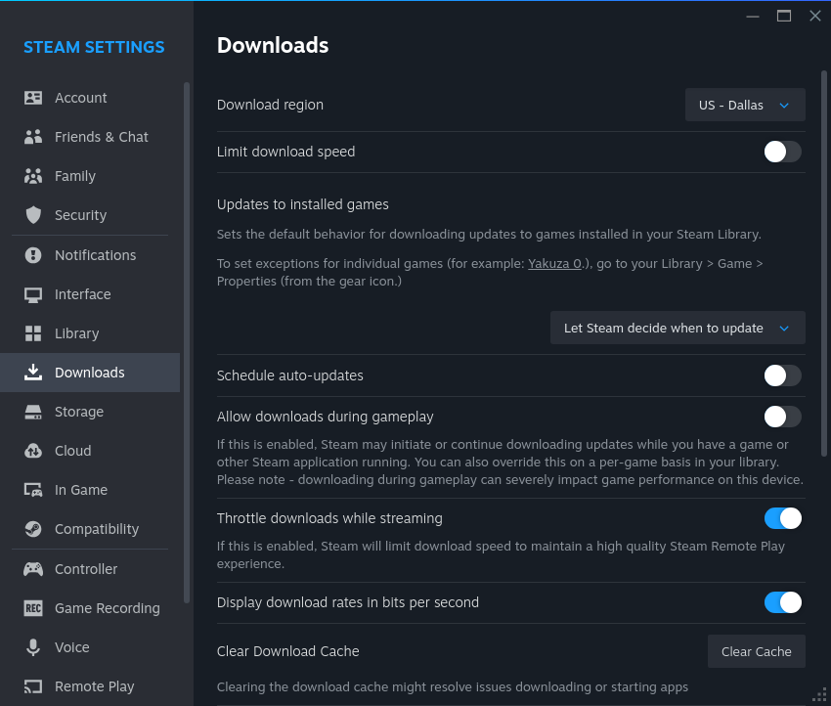The height and width of the screenshot is (706, 831).
Task: Turn on Allow downloads during gameplay
Action: [x=782, y=417]
